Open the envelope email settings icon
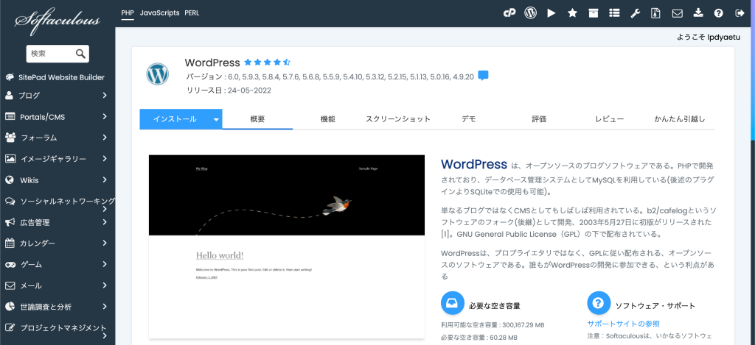 click(678, 13)
